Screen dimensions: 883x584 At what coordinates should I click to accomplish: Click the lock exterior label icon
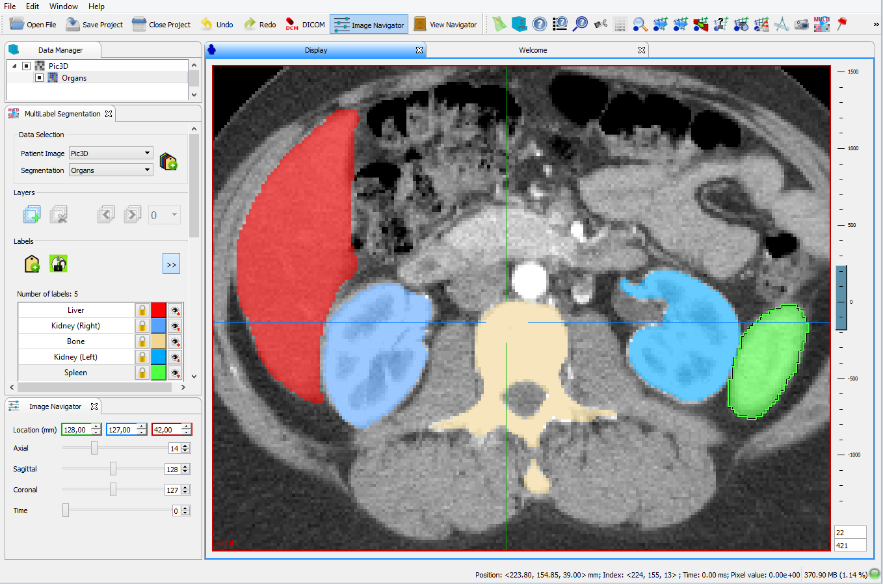(x=59, y=264)
